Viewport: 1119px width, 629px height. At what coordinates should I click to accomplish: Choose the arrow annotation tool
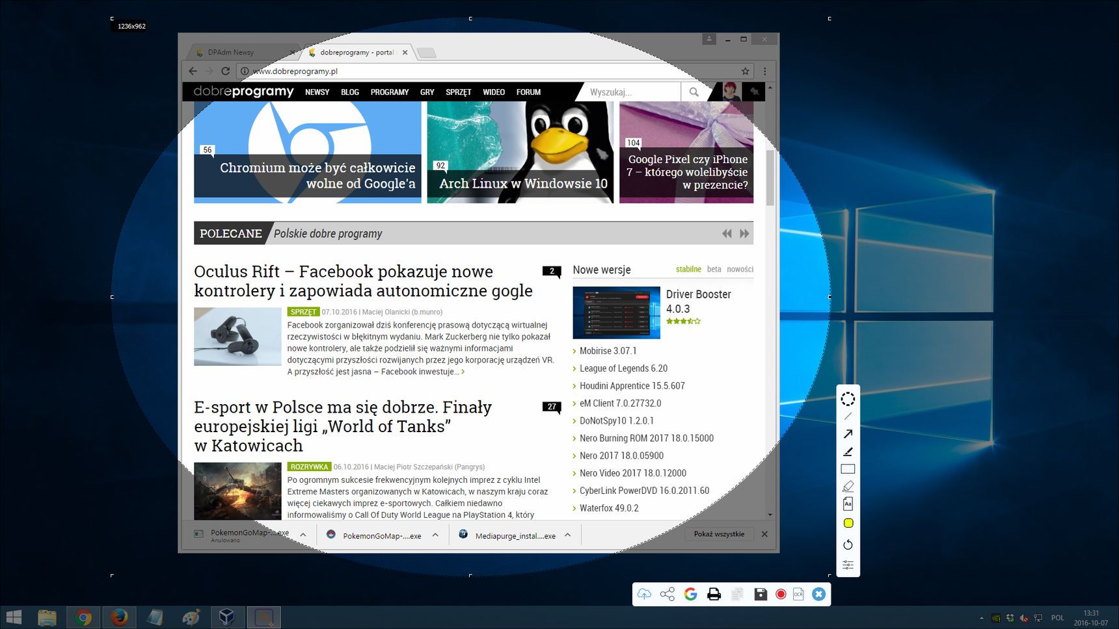pyautogui.click(x=848, y=434)
